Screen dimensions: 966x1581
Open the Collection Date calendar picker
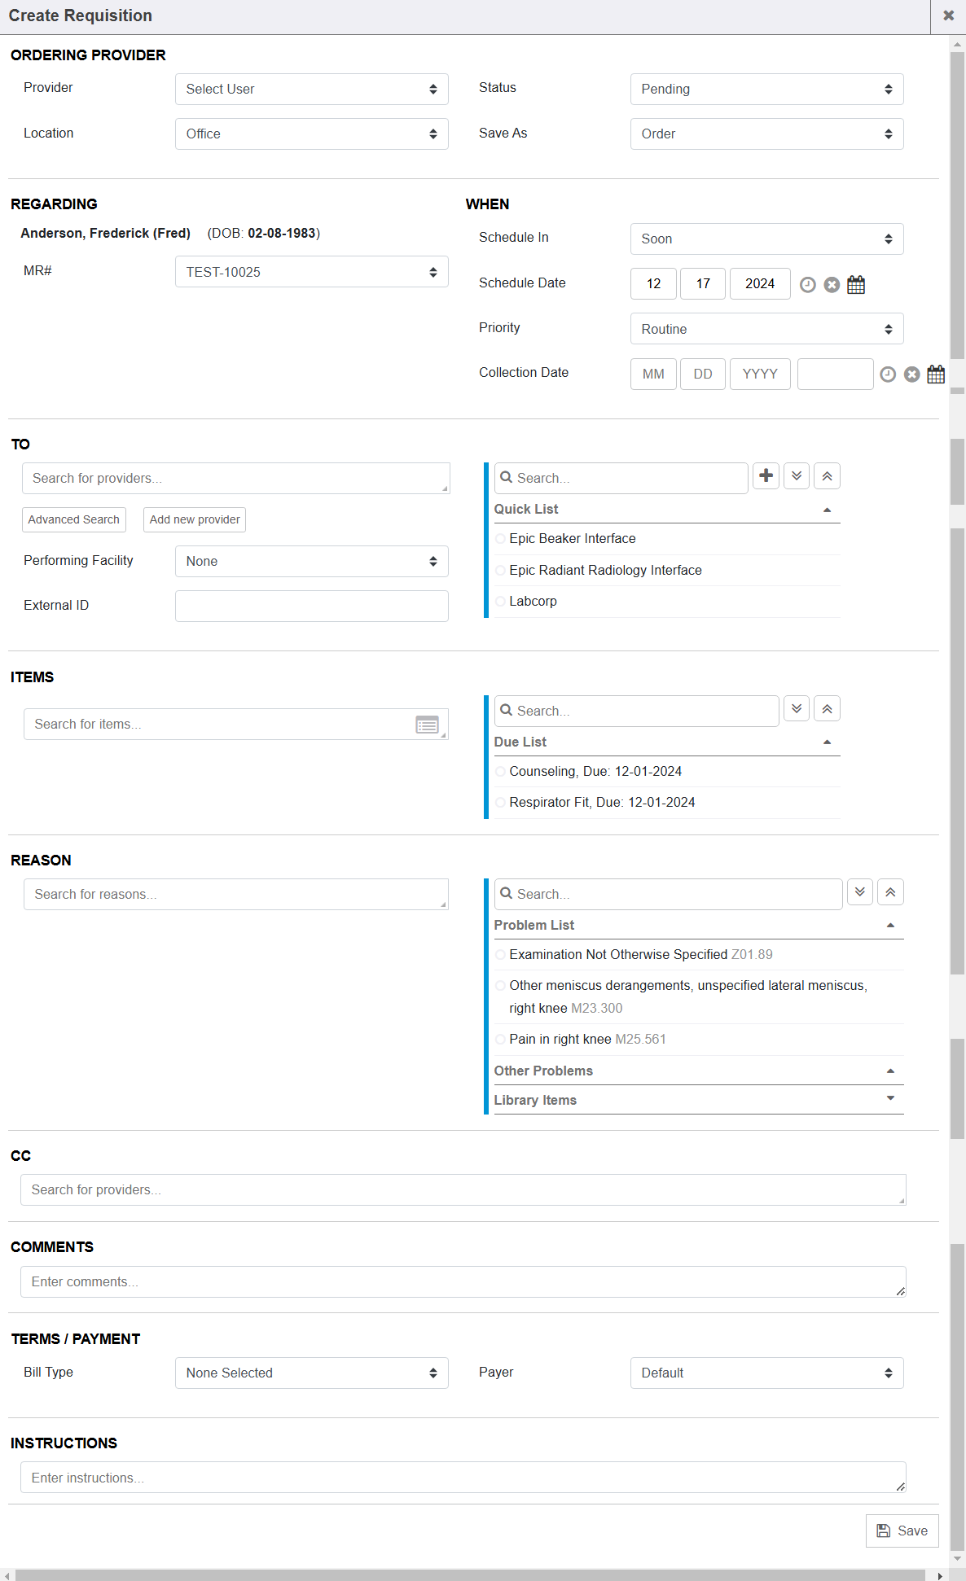point(936,374)
